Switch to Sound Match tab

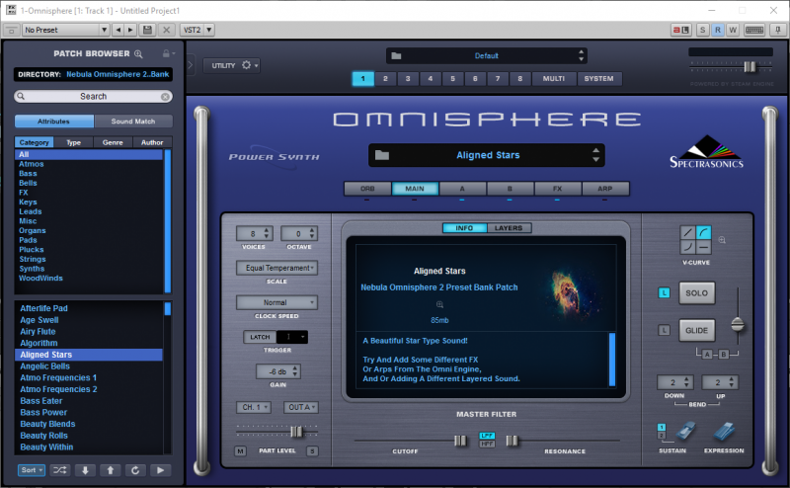point(133,121)
